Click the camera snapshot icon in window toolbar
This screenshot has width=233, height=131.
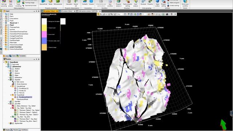(167, 14)
